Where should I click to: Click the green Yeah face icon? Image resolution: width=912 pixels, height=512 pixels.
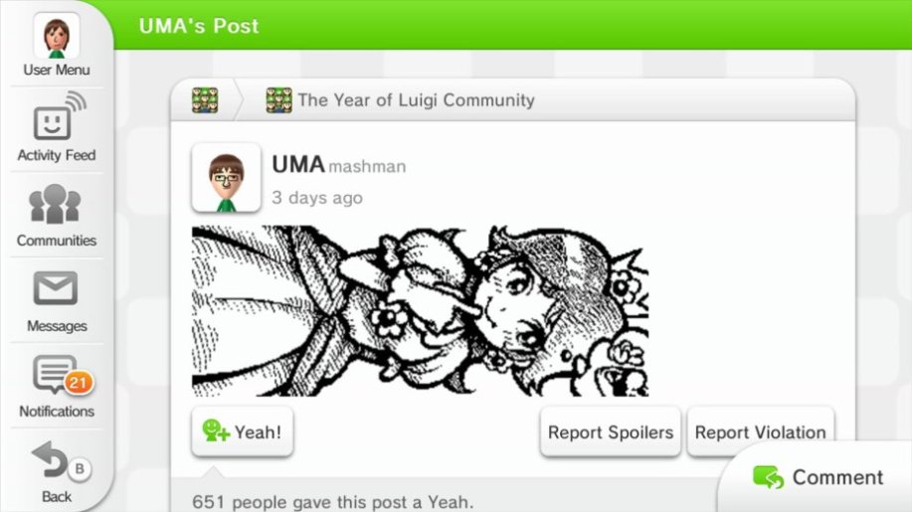[x=215, y=430]
